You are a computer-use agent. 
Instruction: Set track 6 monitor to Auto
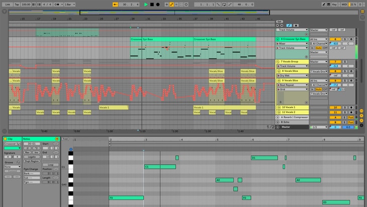tap(319, 48)
